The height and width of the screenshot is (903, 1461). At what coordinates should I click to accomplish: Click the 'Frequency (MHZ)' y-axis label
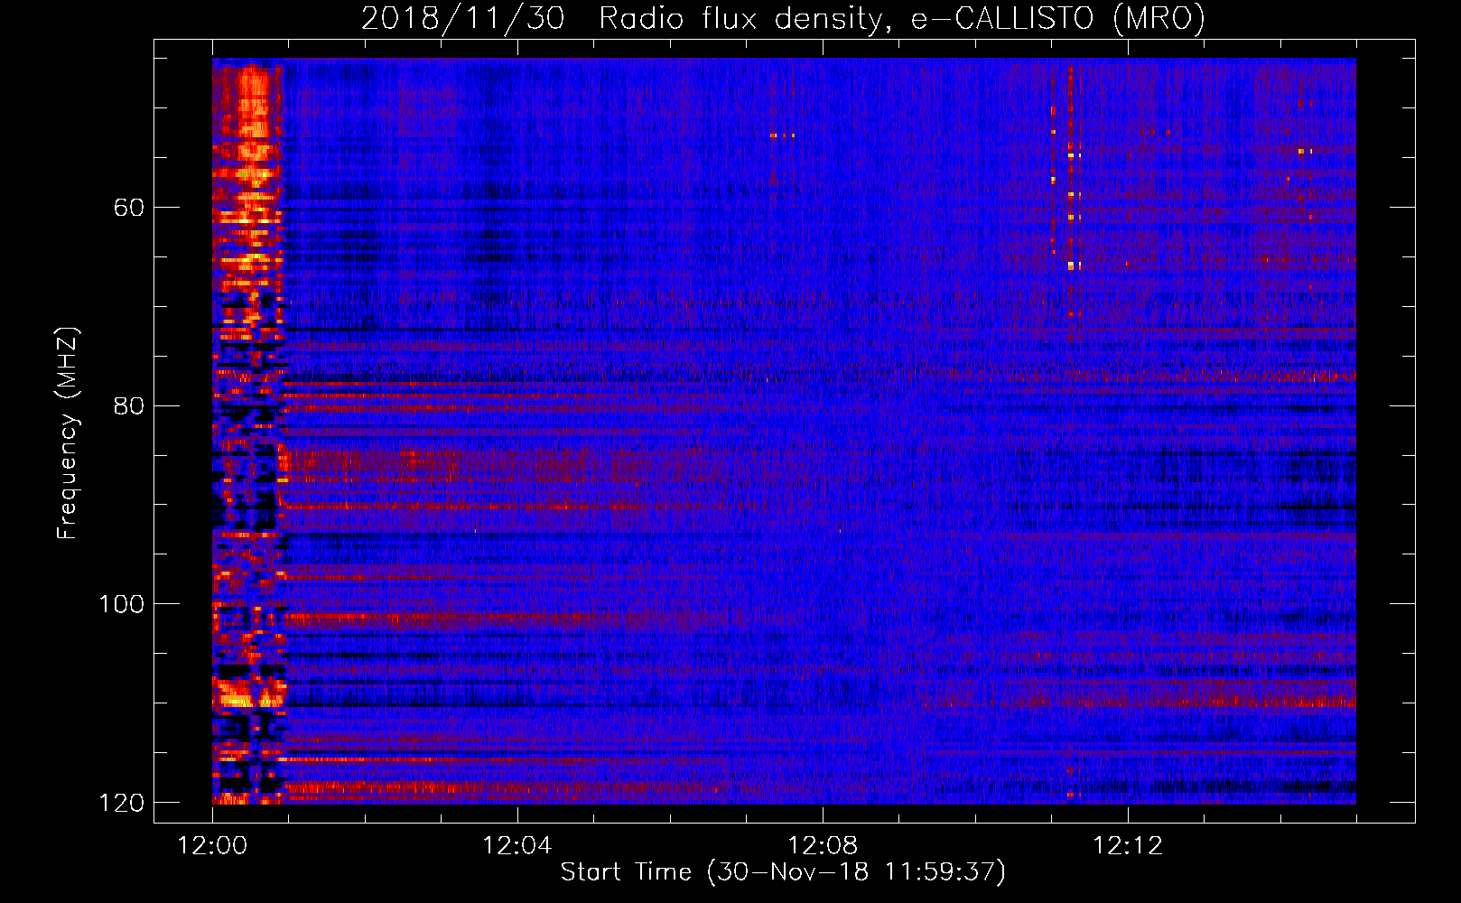pyautogui.click(x=68, y=433)
